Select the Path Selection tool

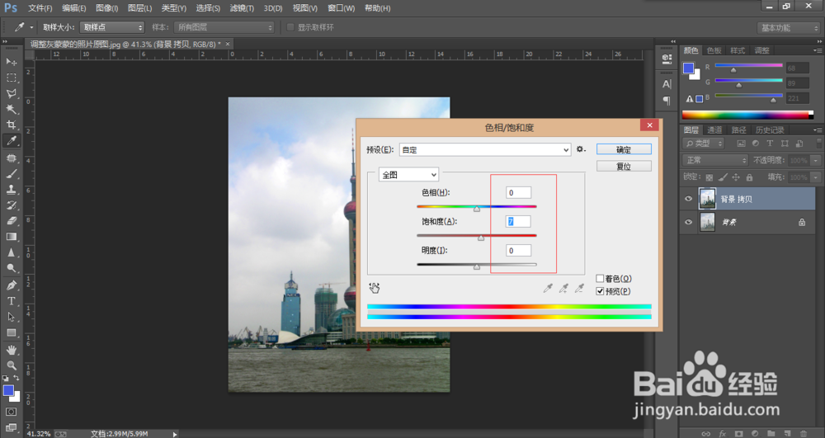(x=11, y=317)
